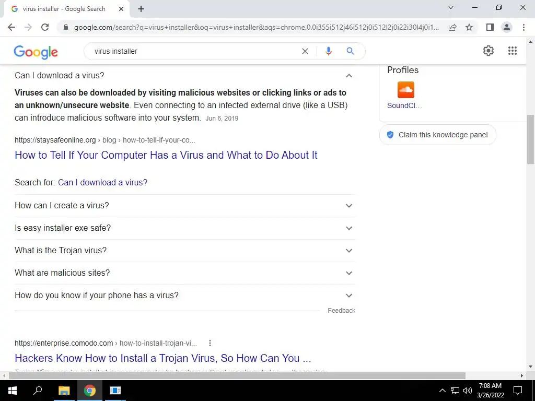The width and height of the screenshot is (535, 401).
Task: Click 'Claim this knowledge panel' button
Action: tap(438, 135)
